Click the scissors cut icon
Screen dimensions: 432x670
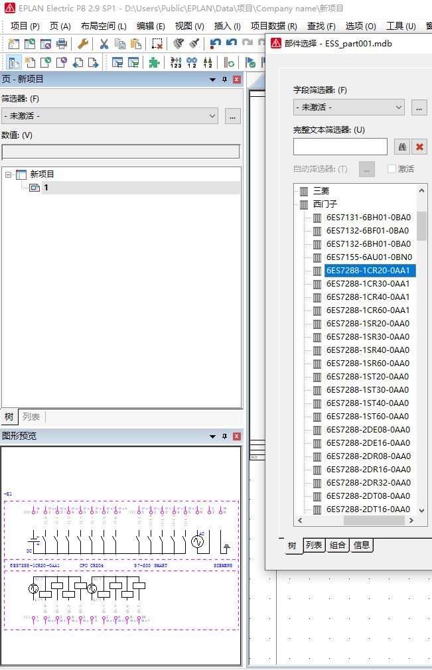[104, 44]
